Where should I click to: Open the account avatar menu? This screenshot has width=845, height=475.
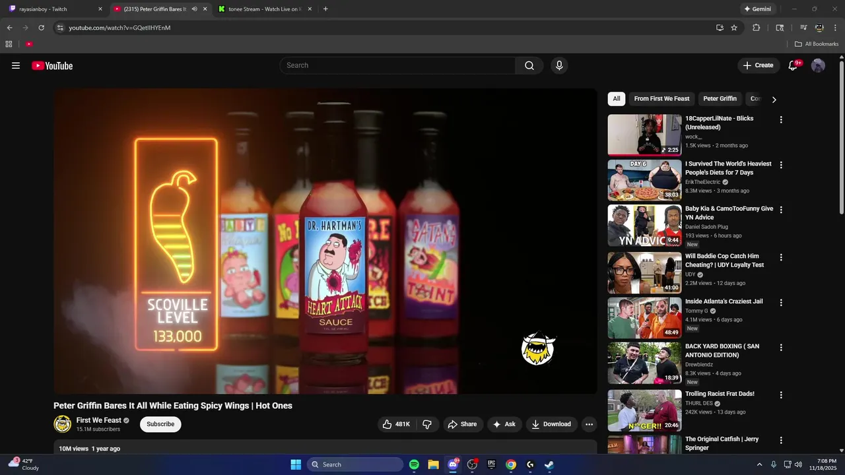click(x=818, y=65)
